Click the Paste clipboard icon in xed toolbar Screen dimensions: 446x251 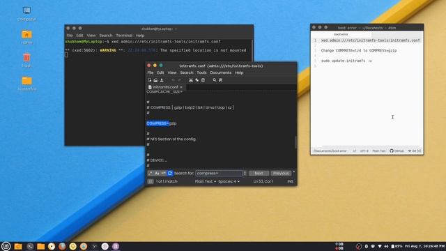click(203, 80)
